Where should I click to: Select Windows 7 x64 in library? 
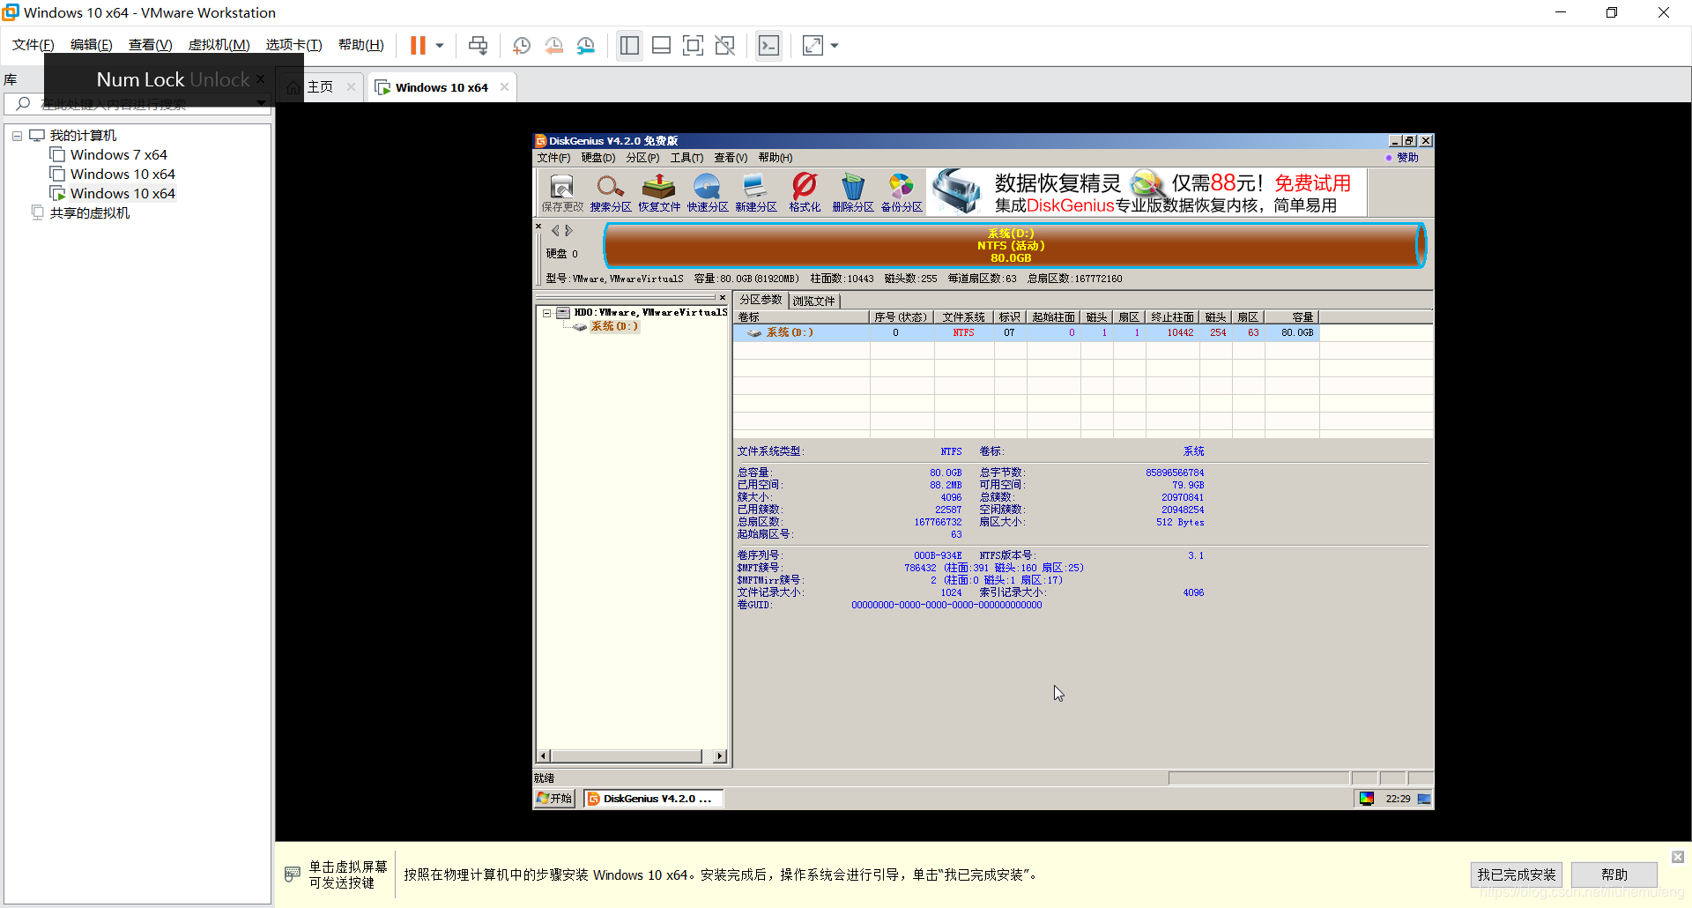pos(118,154)
